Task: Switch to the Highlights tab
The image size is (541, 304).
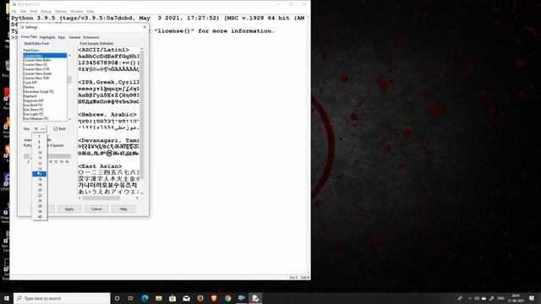Action: click(x=47, y=37)
